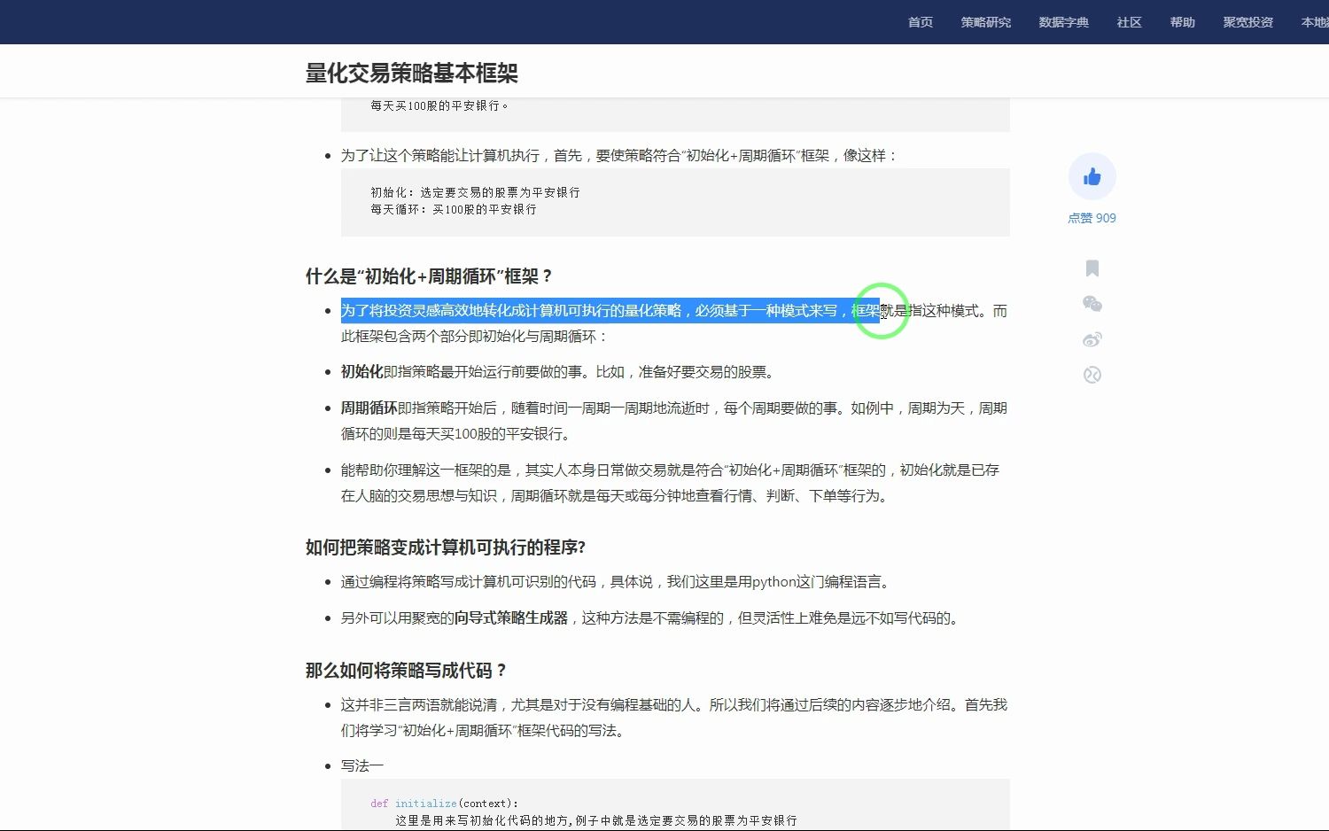Click heading 那么如何将策略写成代码？
This screenshot has height=831, width=1329.
pyautogui.click(x=407, y=671)
